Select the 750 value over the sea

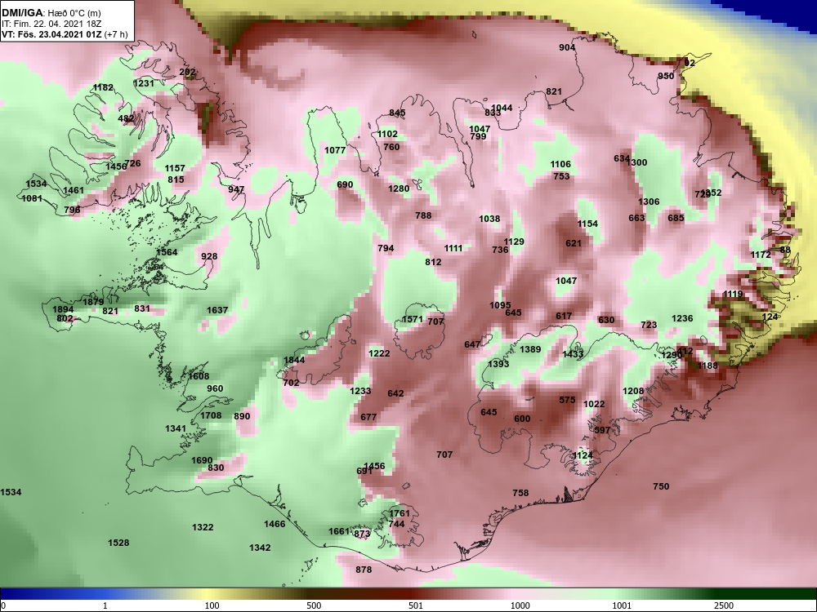[661, 486]
